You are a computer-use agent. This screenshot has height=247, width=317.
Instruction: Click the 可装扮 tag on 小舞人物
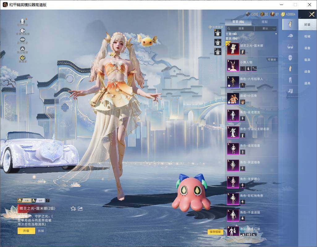click(272, 60)
